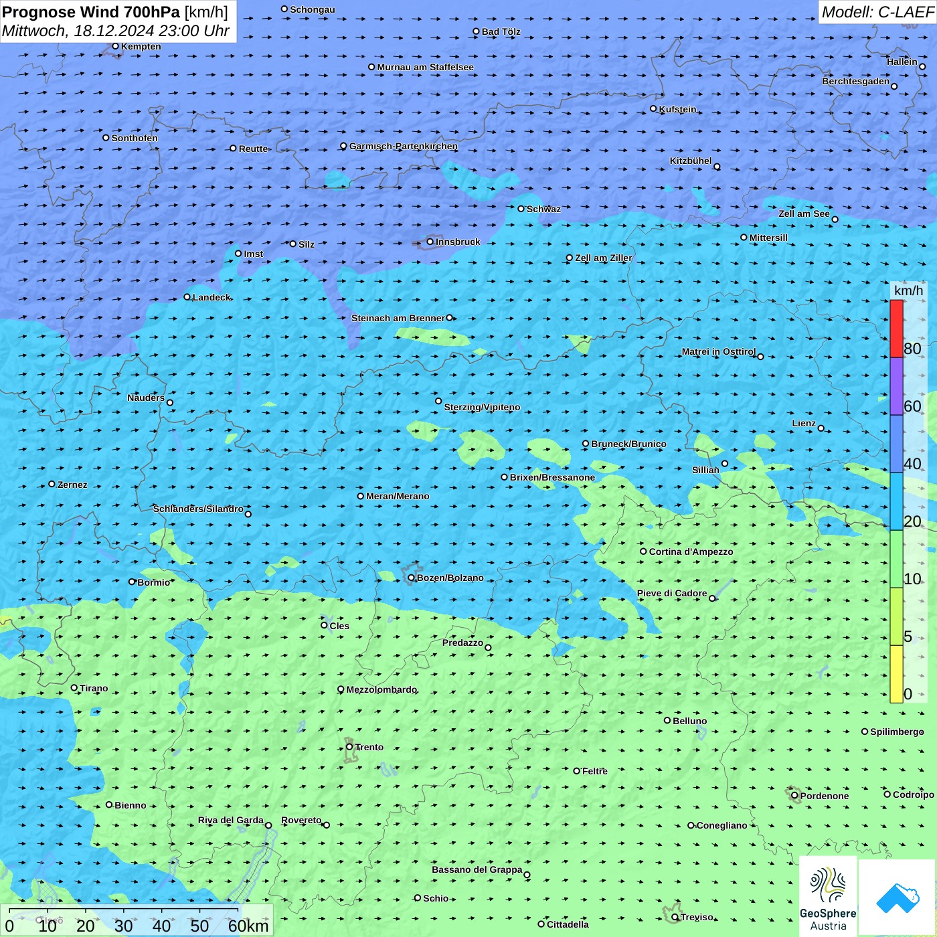This screenshot has width=937, height=937.
Task: Click the 'Kufstein' label
Action: 677,109
